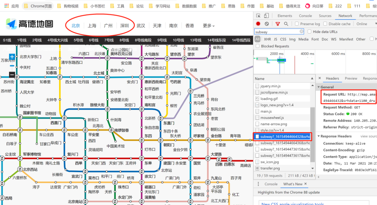Filter requests by Img type
377x205 pixels.
click(x=293, y=39)
